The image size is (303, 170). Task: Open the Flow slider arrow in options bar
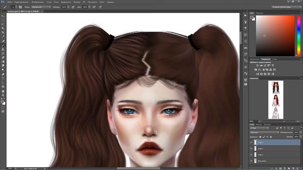click(89, 7)
